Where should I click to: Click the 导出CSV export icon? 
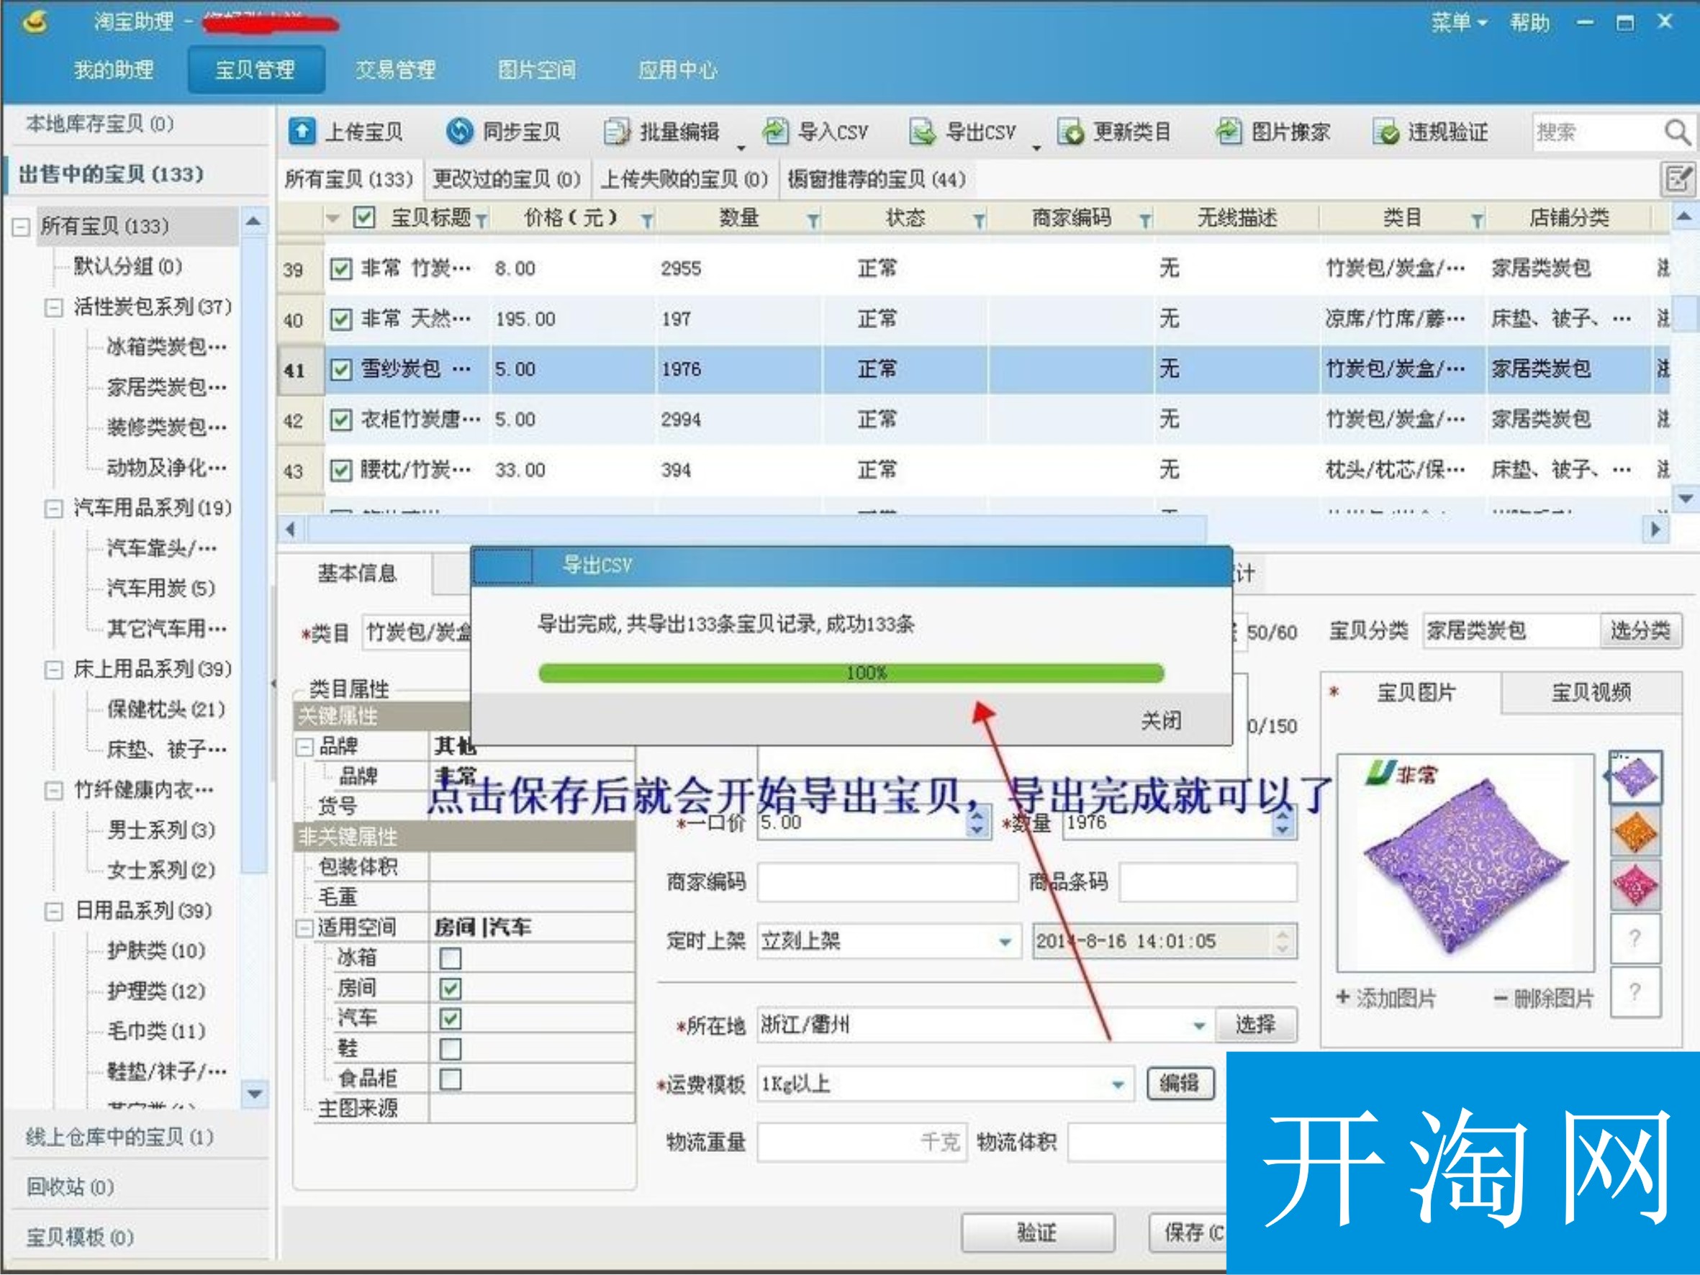click(x=922, y=132)
